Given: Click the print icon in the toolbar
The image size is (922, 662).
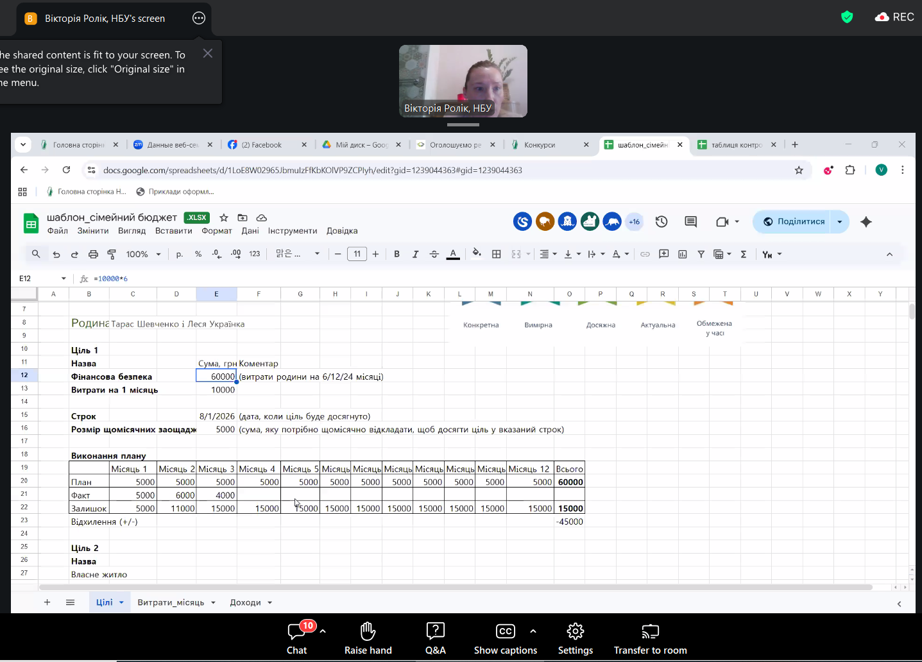Looking at the screenshot, I should click(93, 255).
